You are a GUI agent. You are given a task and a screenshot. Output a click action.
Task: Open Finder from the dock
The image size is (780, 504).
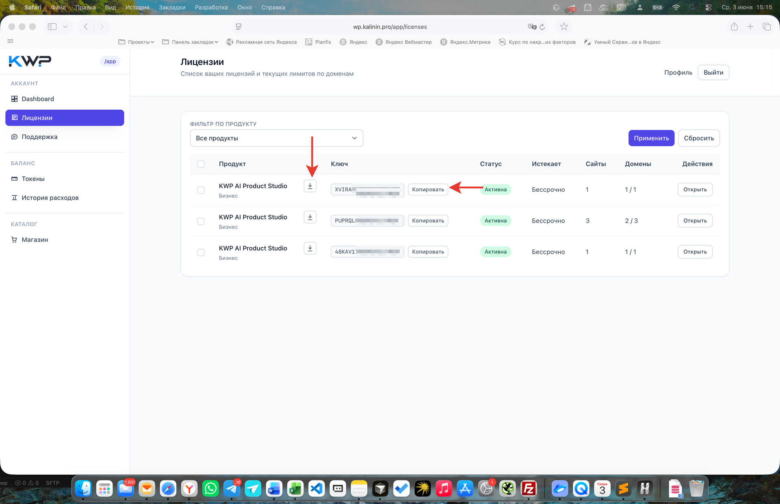click(x=83, y=489)
